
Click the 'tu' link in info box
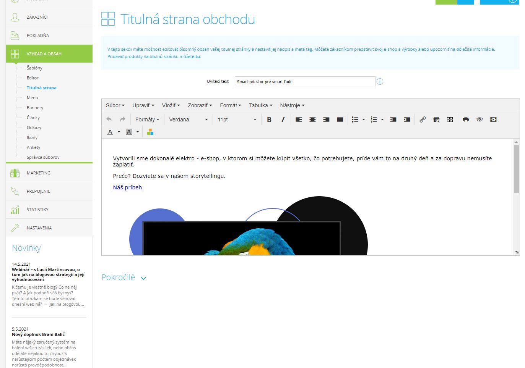coord(198,56)
